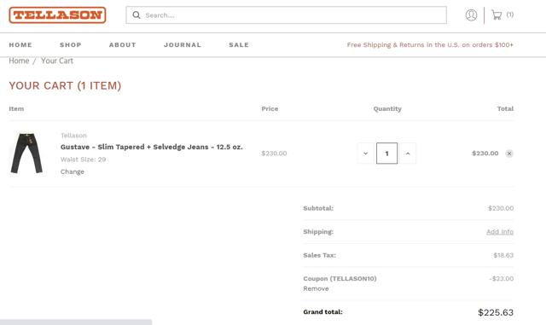Decrease quantity with the down chevron

(366, 154)
